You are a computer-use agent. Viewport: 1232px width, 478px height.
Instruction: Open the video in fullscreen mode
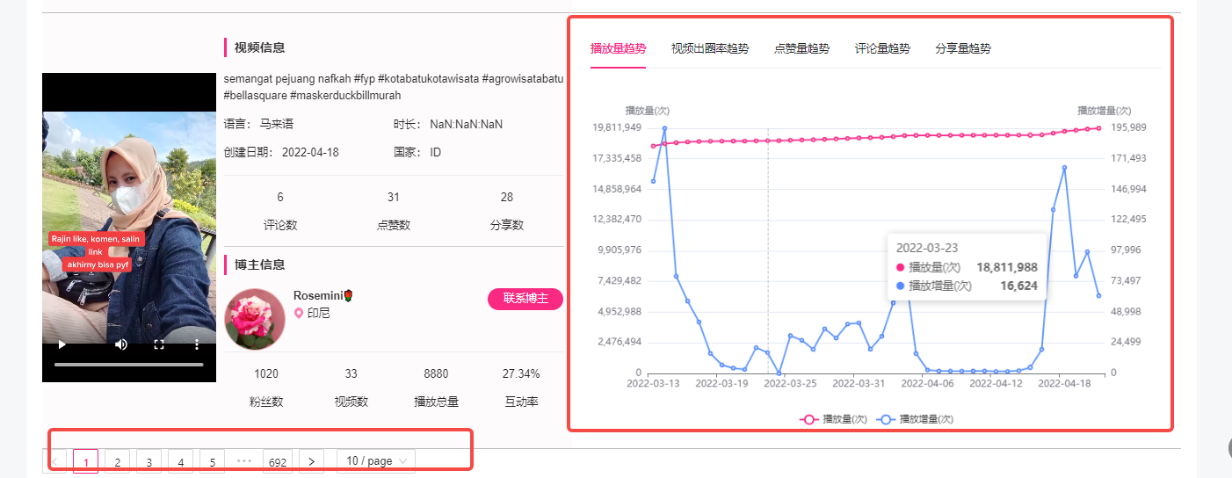point(159,344)
